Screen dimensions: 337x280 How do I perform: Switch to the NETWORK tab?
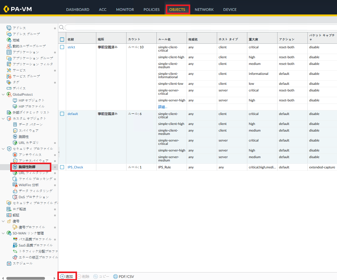[204, 9]
